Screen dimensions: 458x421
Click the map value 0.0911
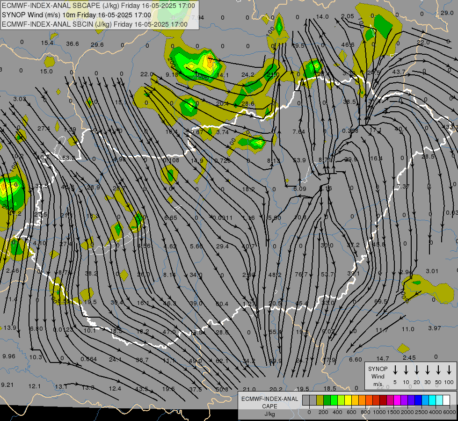223,218
